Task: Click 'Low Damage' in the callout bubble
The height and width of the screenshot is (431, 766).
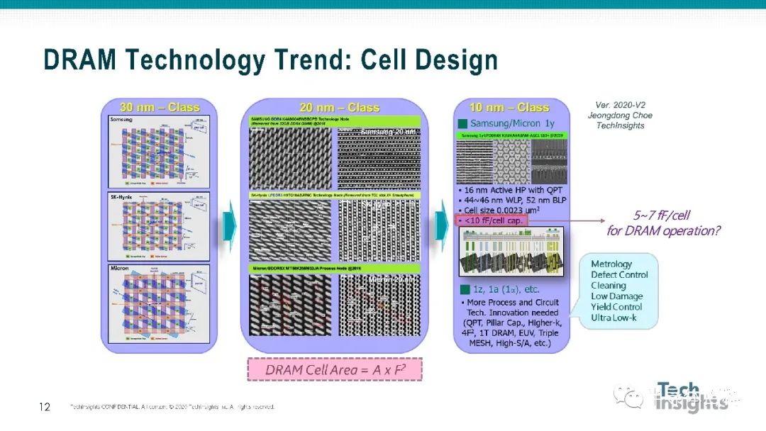Action: coord(616,296)
